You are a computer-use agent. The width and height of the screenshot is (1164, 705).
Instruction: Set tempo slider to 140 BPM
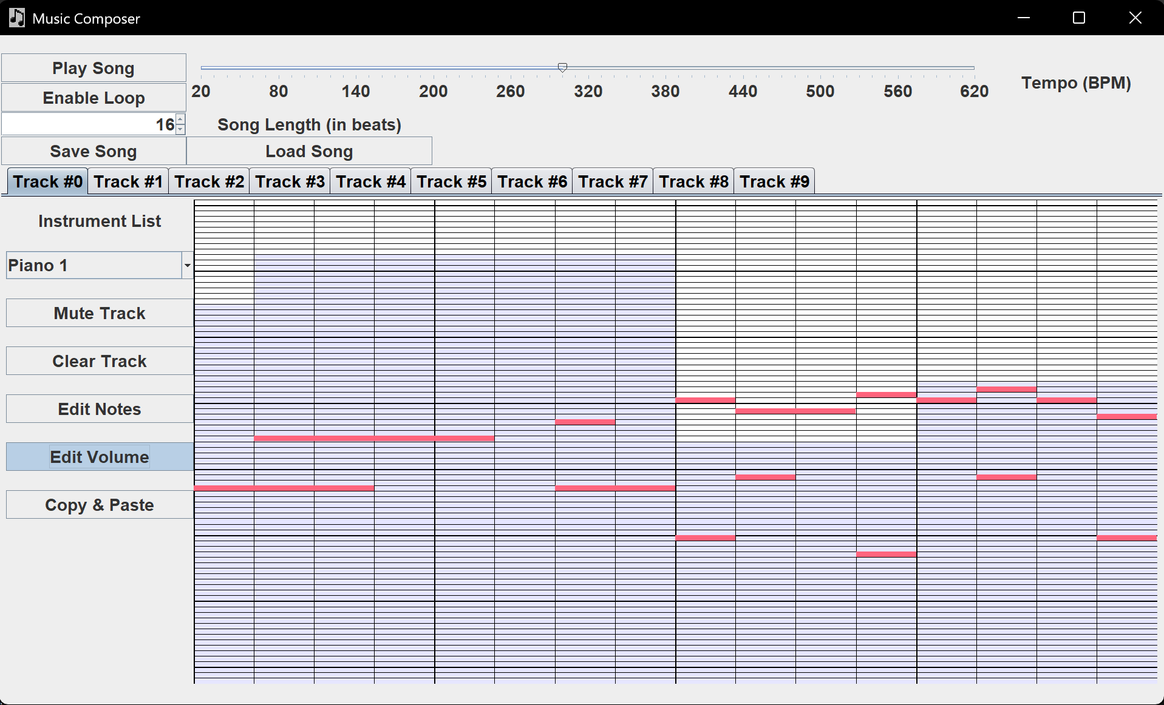click(356, 67)
